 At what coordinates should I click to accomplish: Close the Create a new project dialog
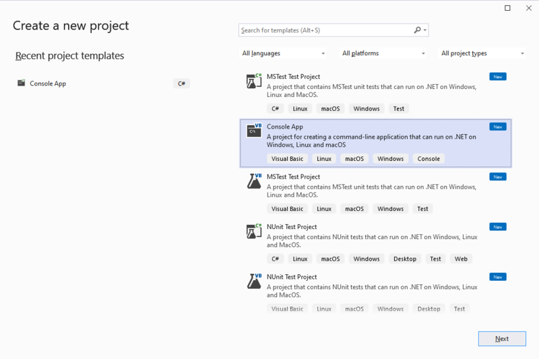529,8
